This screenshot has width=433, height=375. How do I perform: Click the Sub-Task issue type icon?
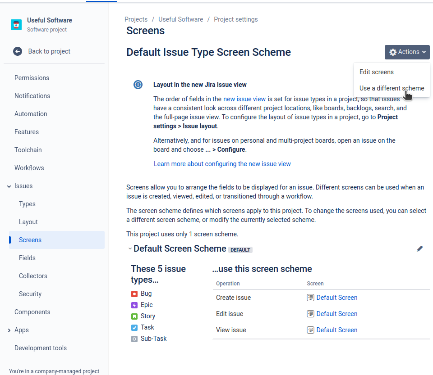pos(134,339)
